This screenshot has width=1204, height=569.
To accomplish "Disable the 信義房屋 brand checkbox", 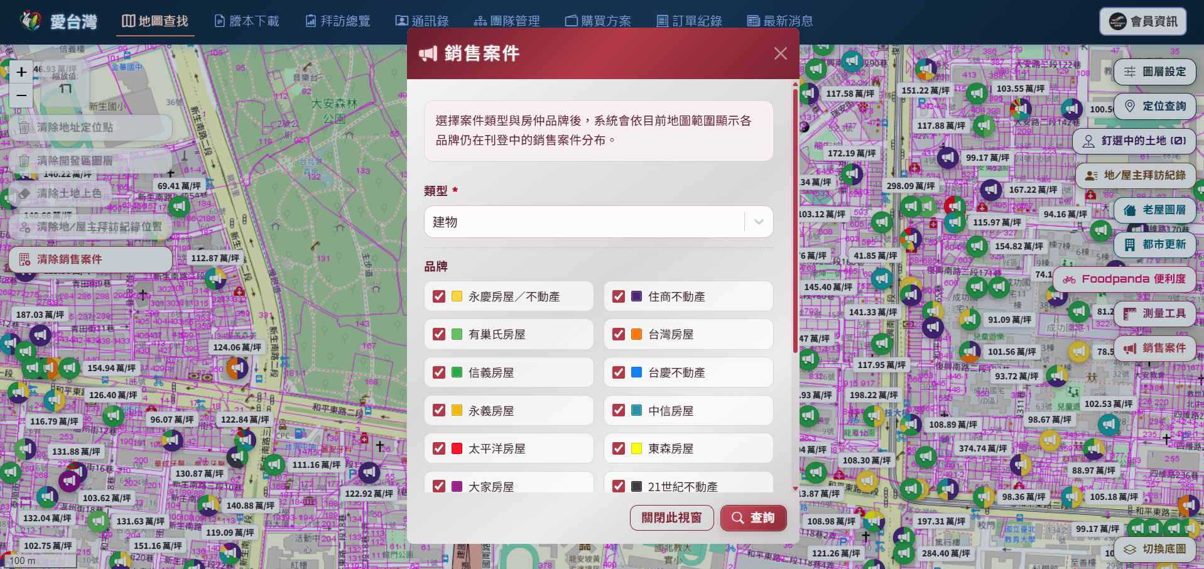I will click(439, 372).
